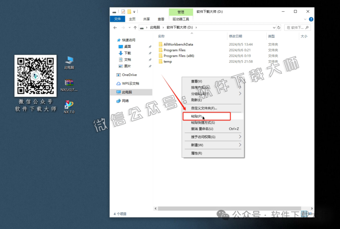Switch to large icons view in status bar
The image size is (340, 229).
(310, 214)
